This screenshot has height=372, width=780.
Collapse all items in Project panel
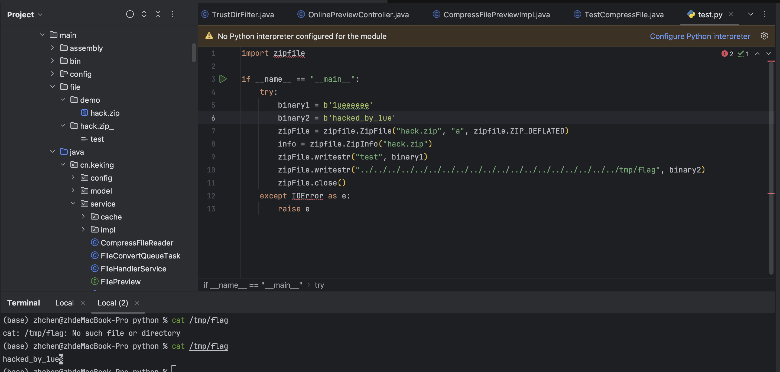(x=158, y=14)
